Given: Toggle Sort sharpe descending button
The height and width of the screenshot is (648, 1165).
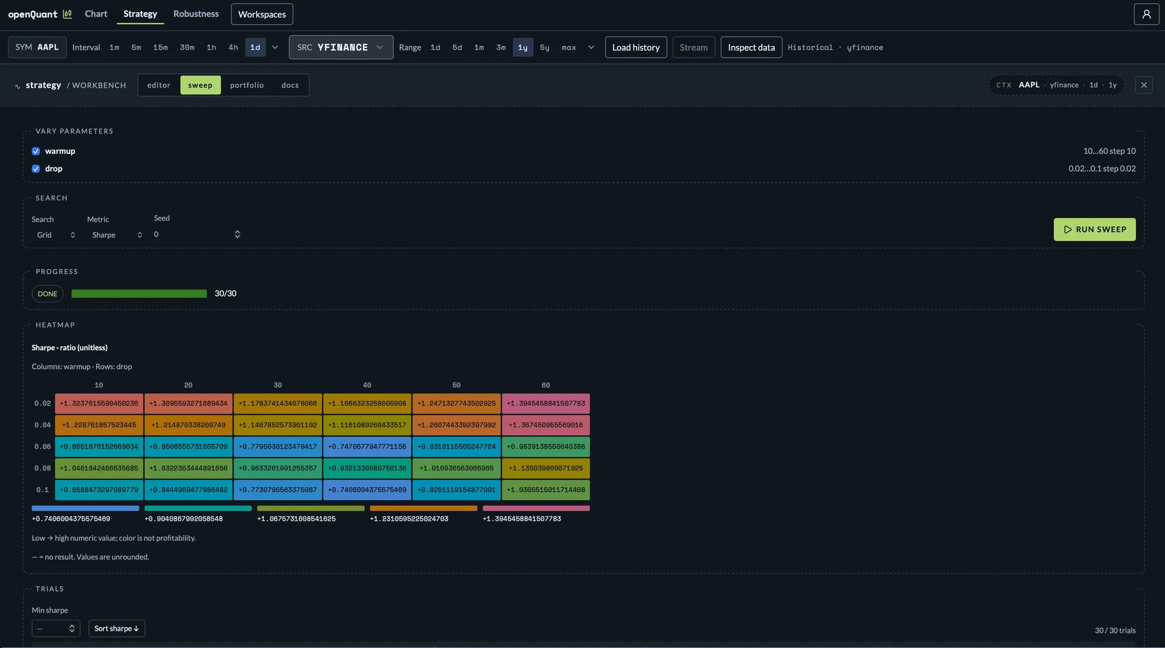Looking at the screenshot, I should (116, 628).
